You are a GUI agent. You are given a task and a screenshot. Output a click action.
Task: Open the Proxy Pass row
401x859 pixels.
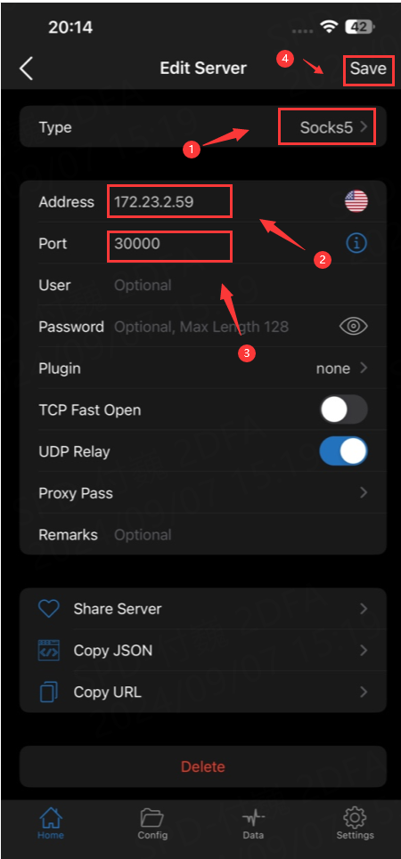(203, 493)
